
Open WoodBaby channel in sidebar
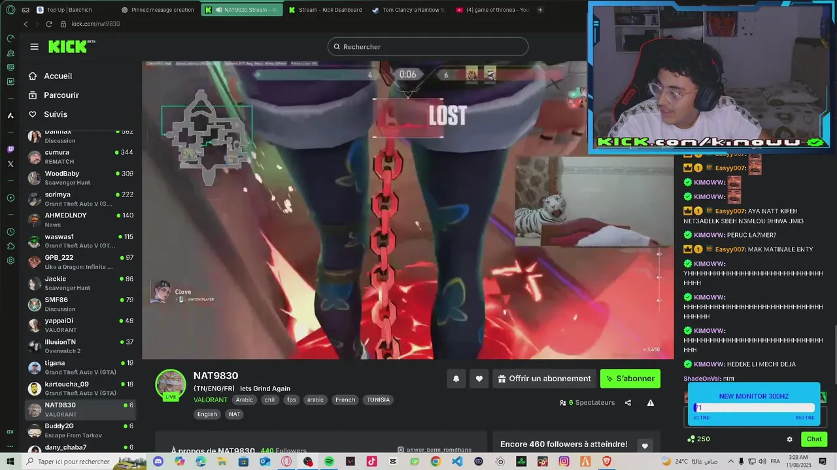click(80, 178)
